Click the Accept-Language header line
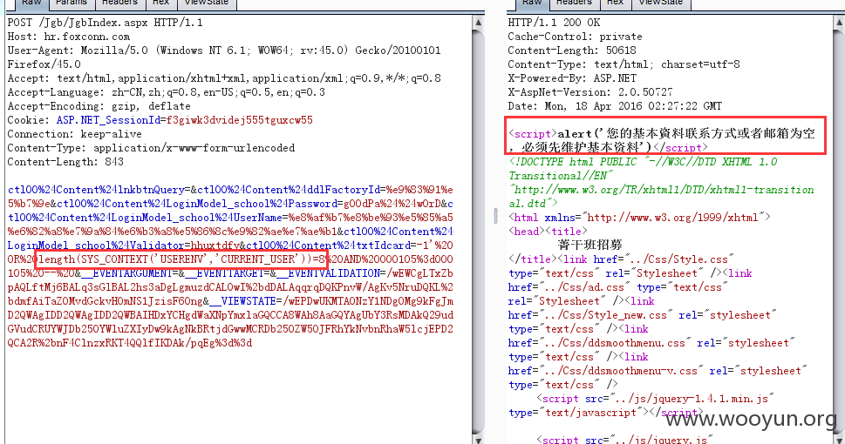Screen dimensions: 845x444 [166, 92]
